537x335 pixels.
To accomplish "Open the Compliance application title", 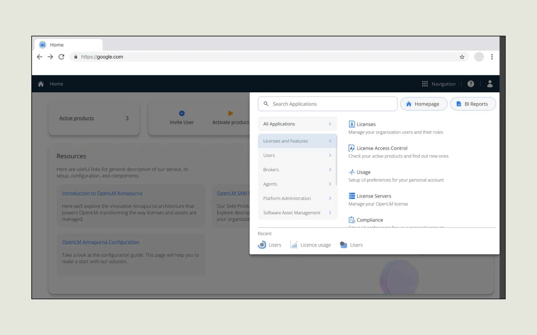I will coord(370,220).
